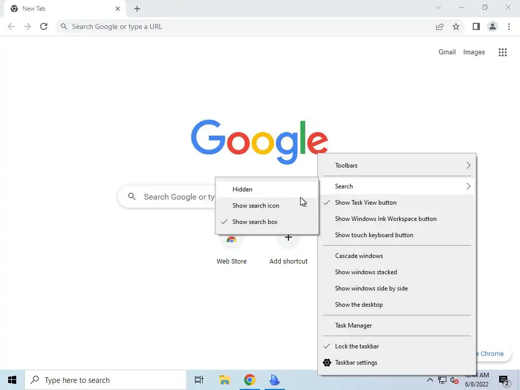This screenshot has width=520, height=390.
Task: Open the blue sail app on taskbar
Action: [x=275, y=380]
